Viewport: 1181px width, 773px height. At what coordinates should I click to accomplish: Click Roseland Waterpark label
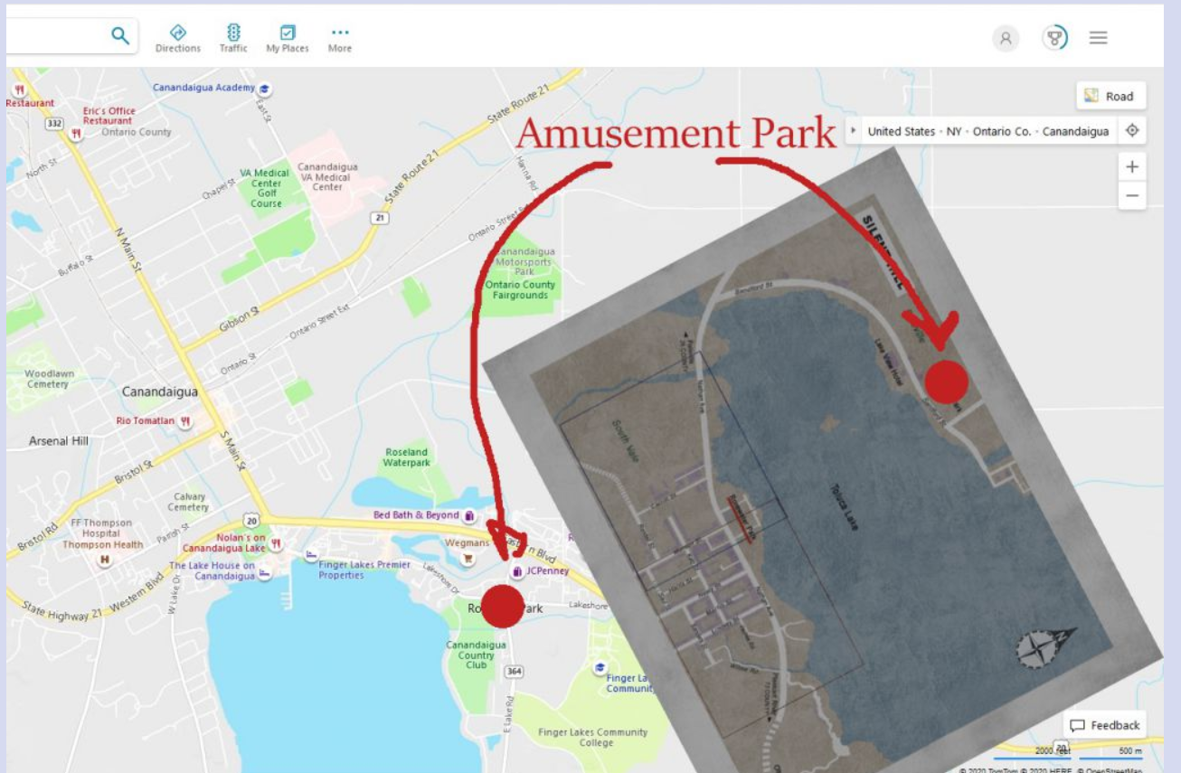(x=406, y=457)
